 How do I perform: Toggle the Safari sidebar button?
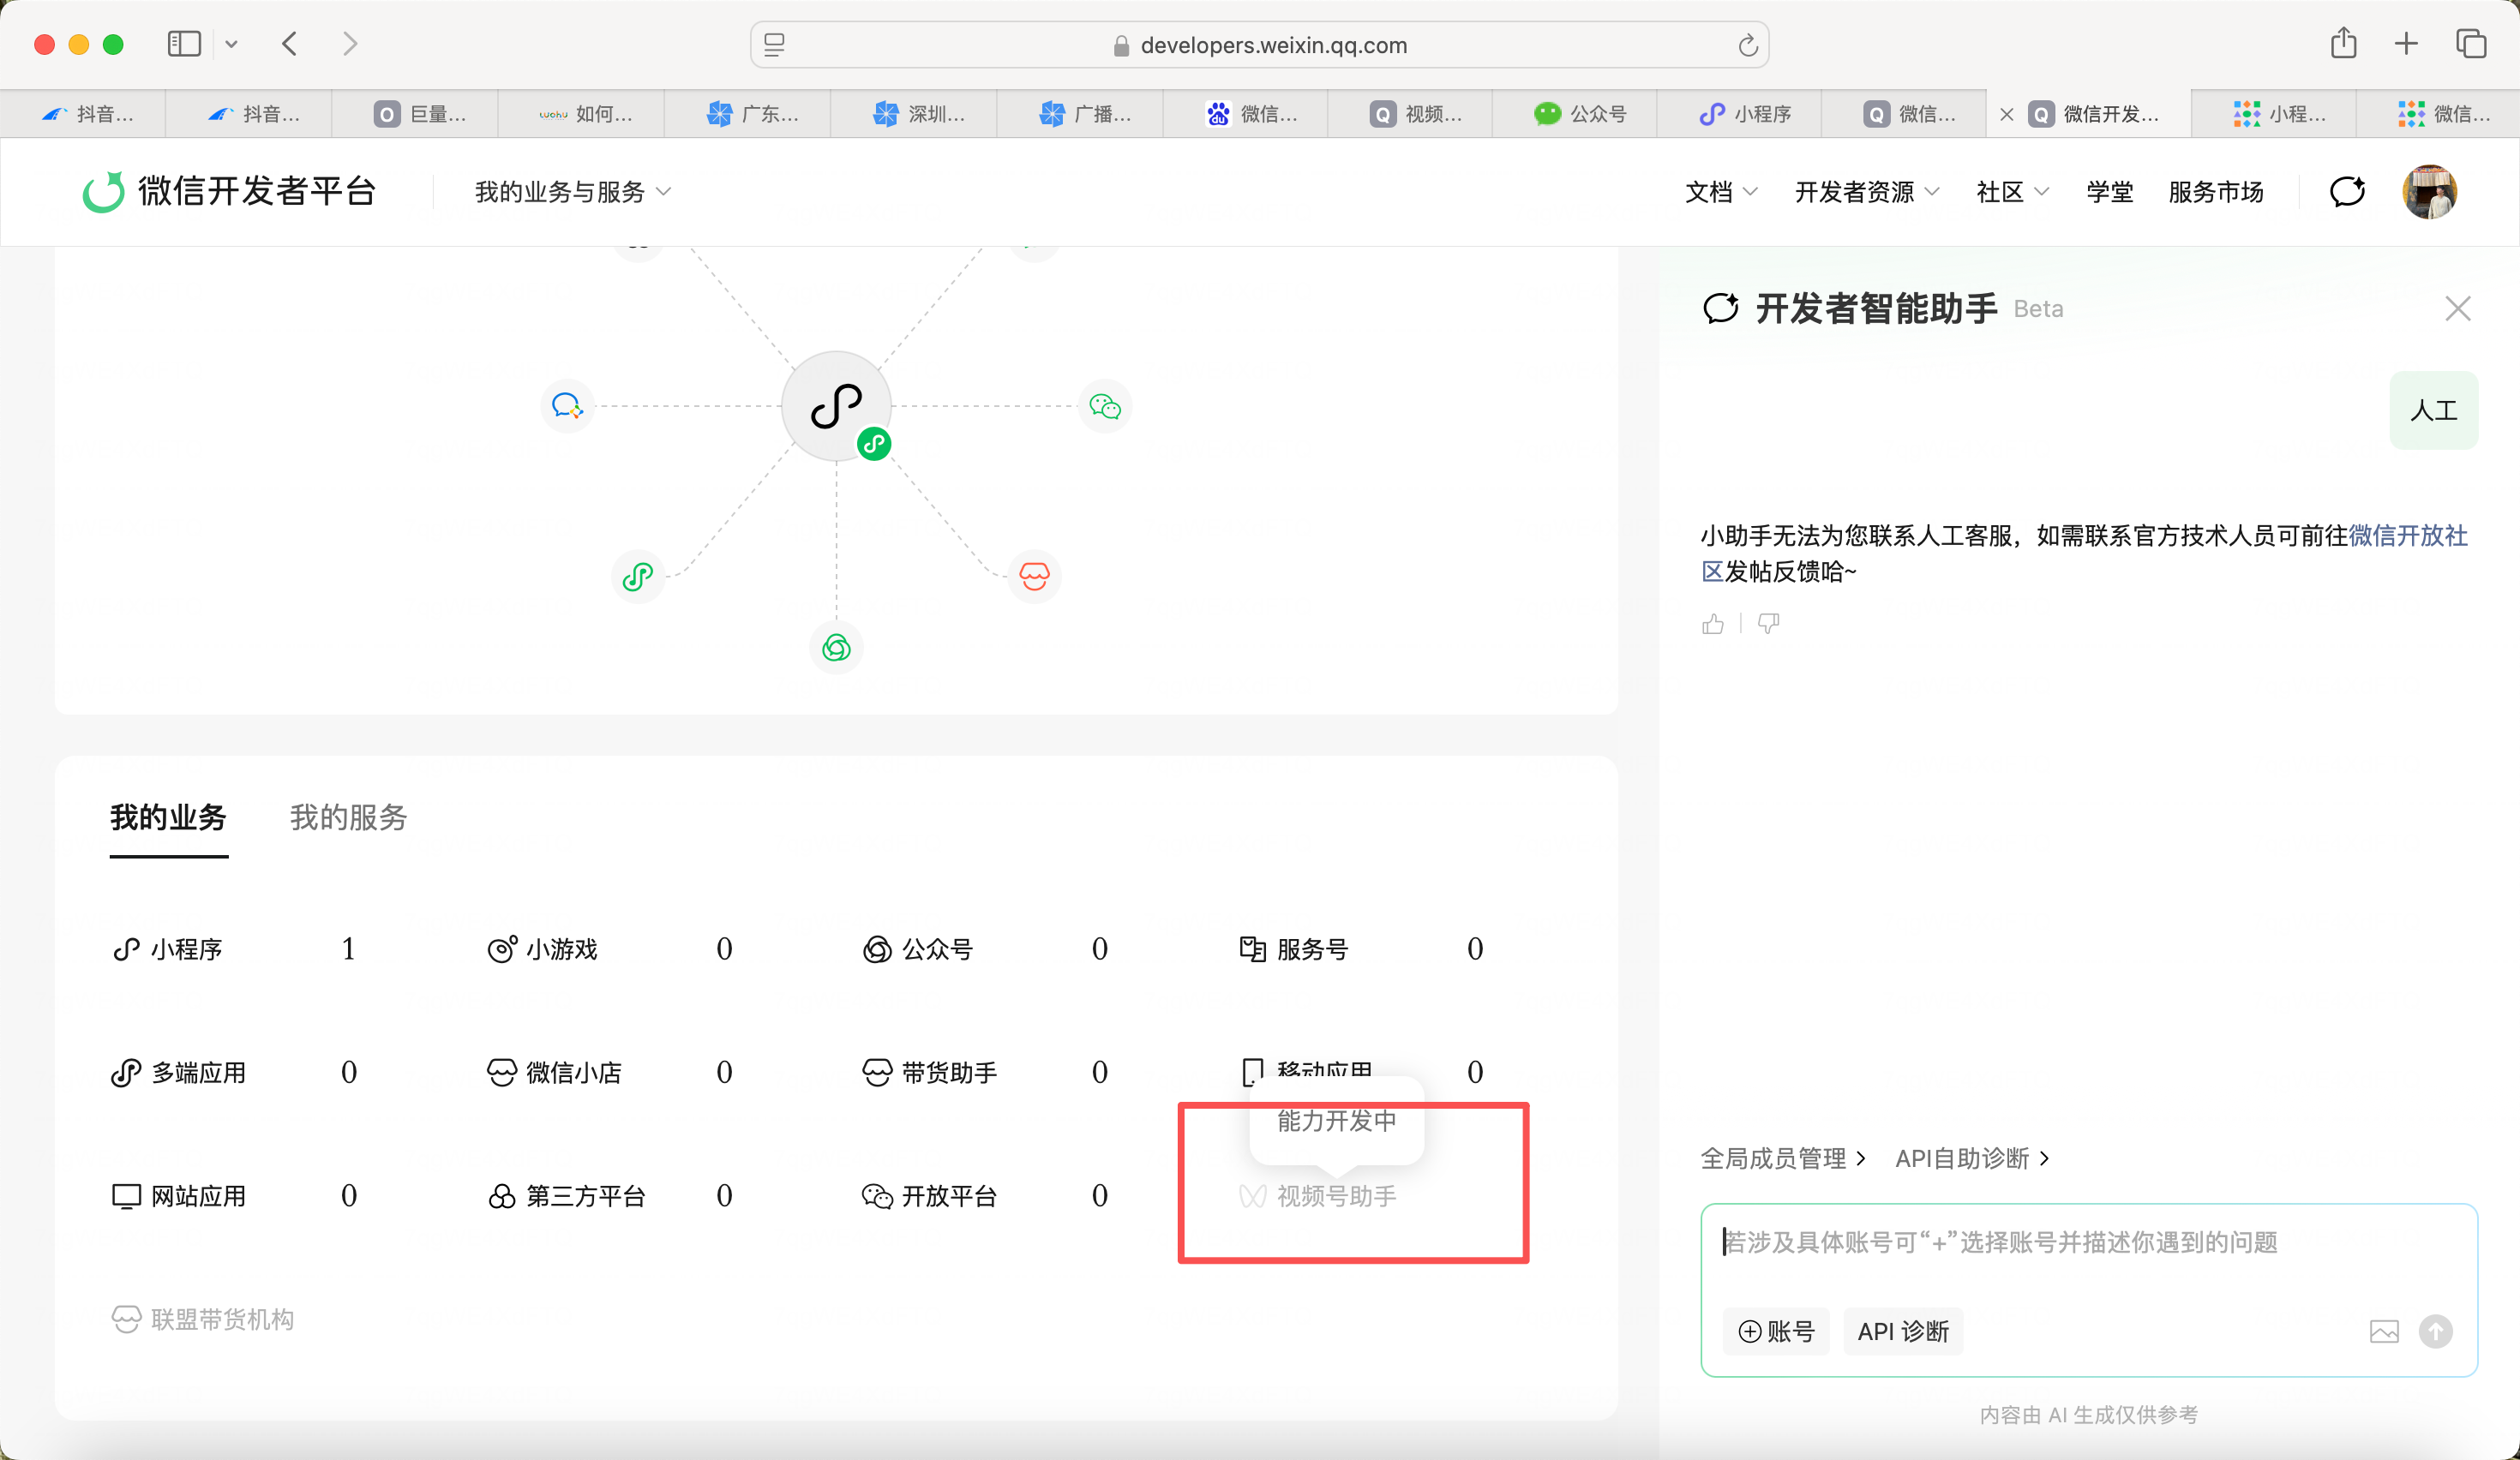pyautogui.click(x=184, y=44)
